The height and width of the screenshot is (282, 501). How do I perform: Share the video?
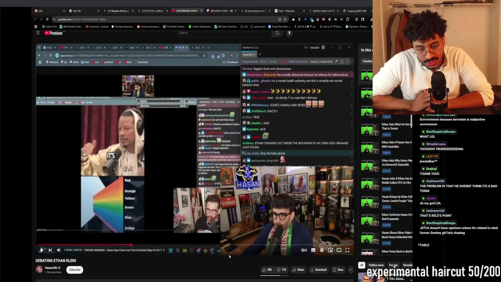[x=298, y=269]
